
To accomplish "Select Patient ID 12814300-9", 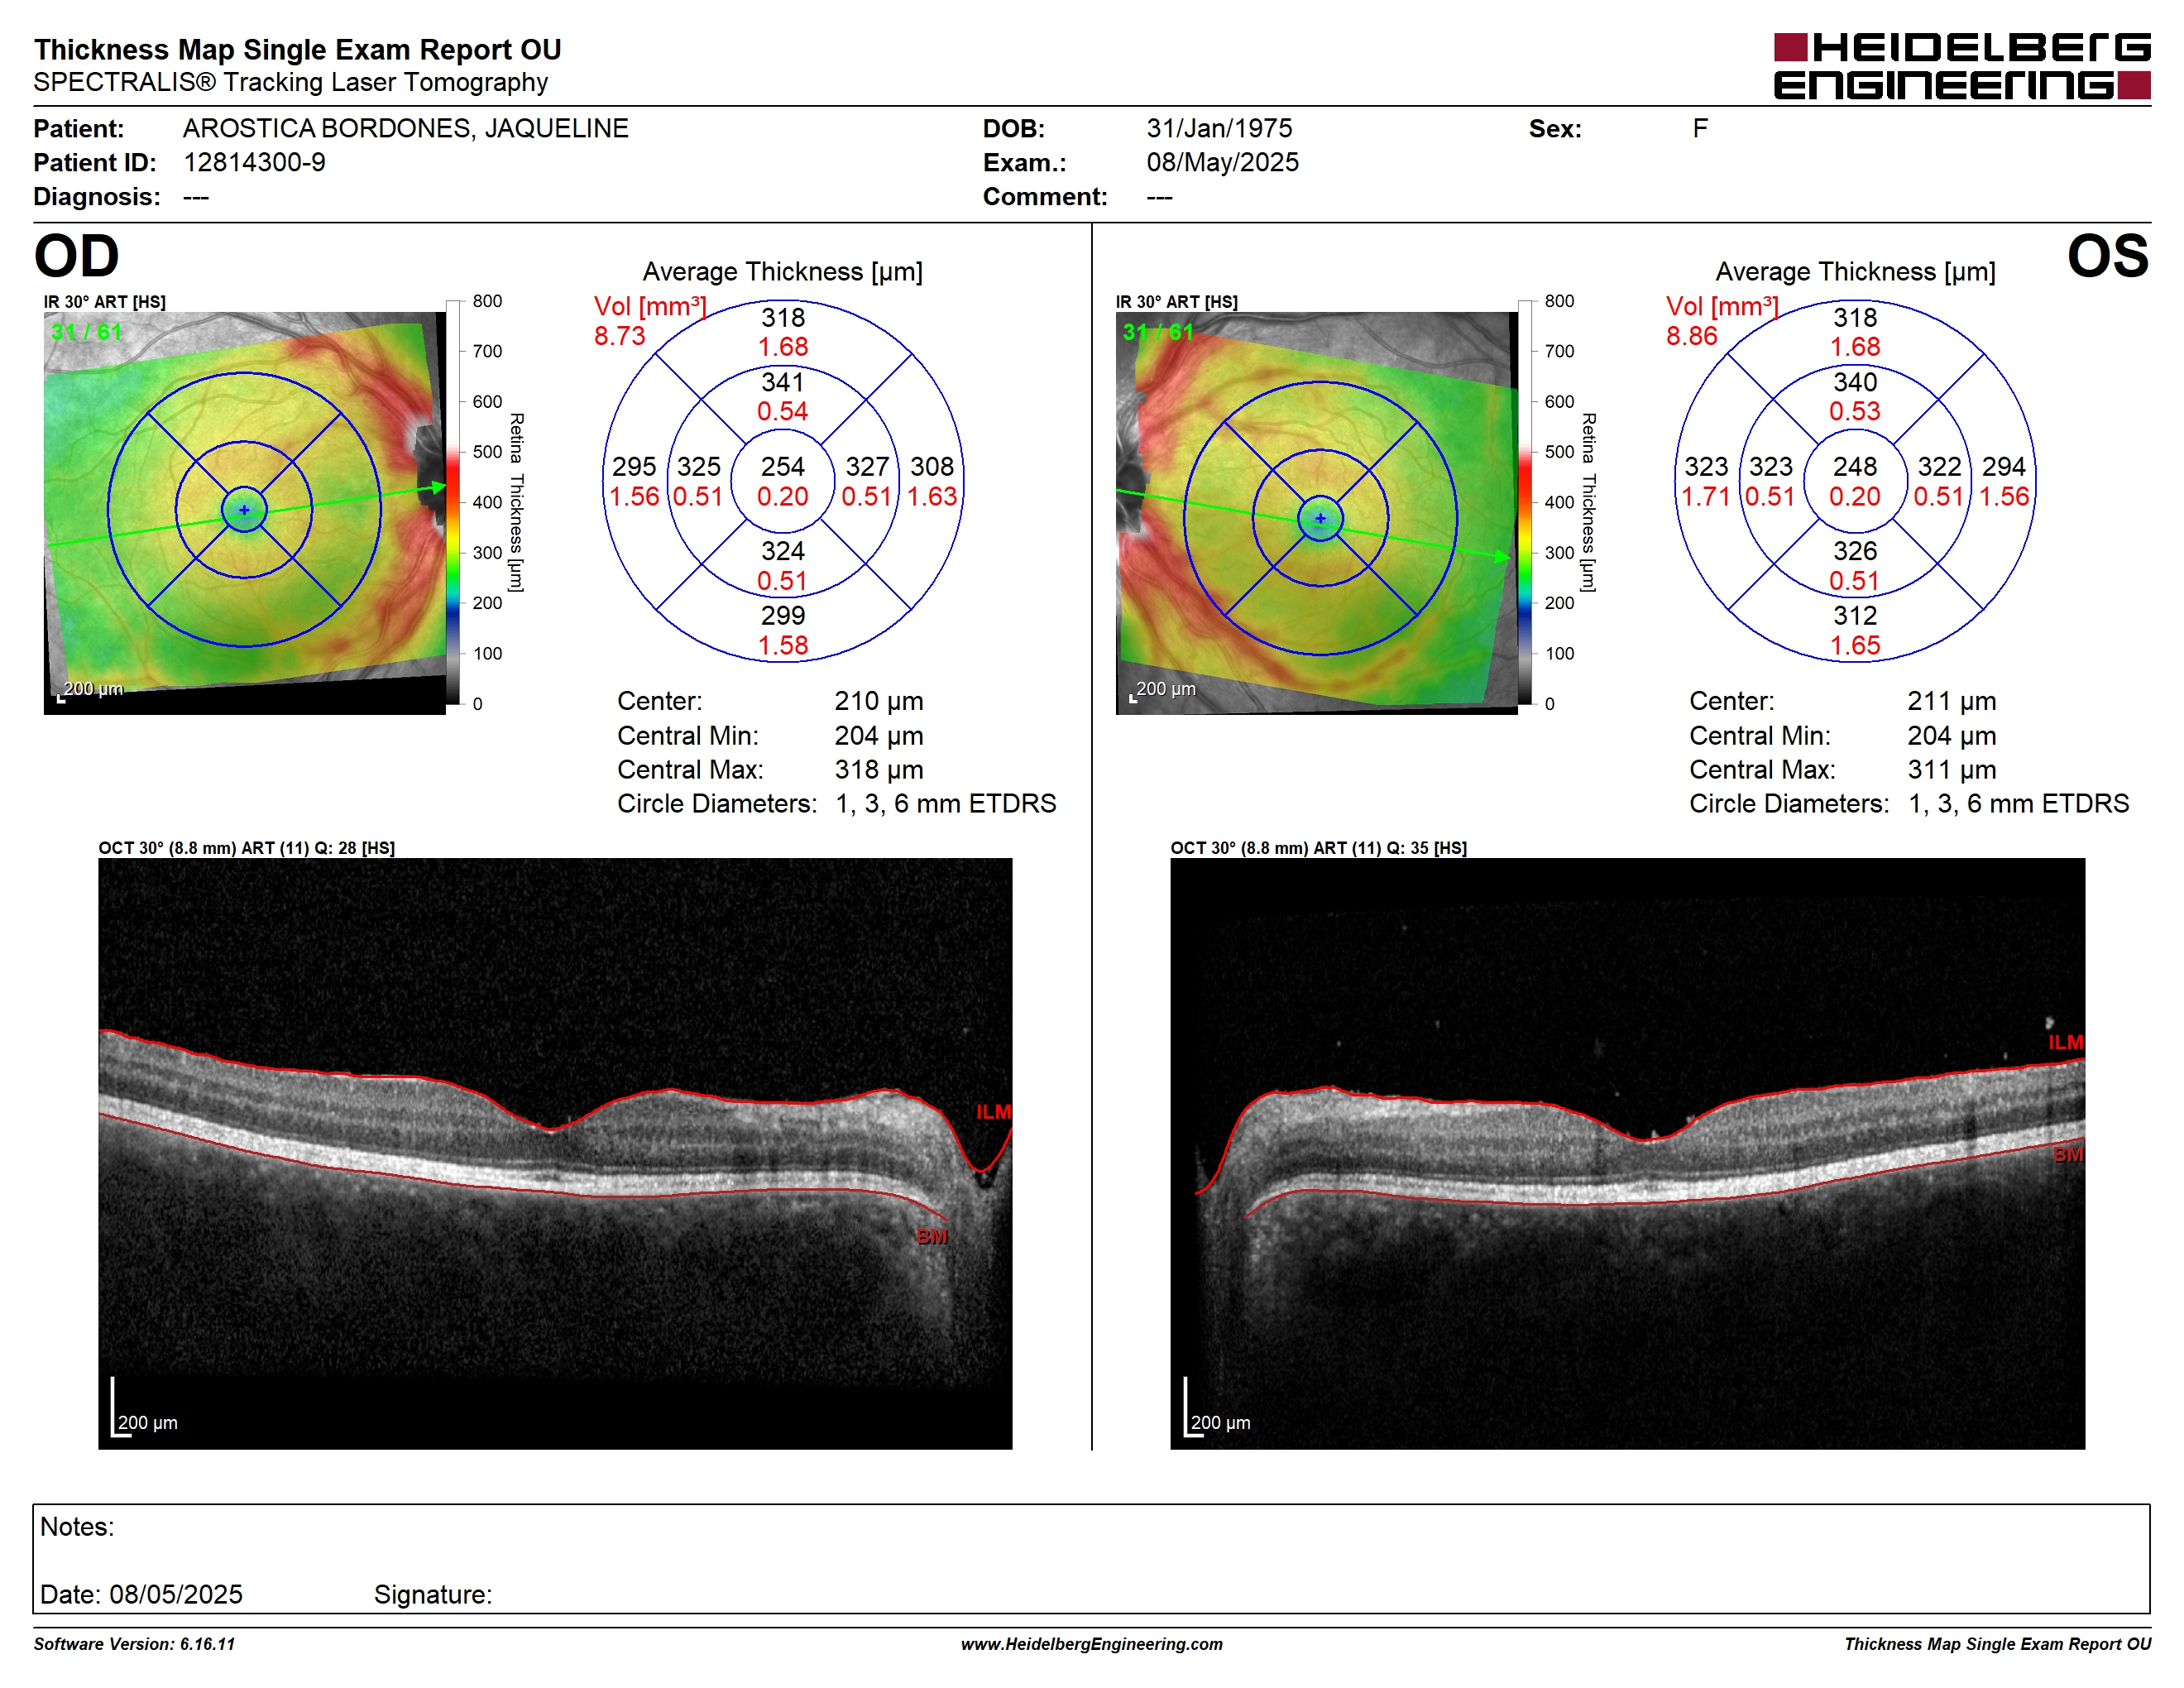I will pyautogui.click(x=254, y=162).
